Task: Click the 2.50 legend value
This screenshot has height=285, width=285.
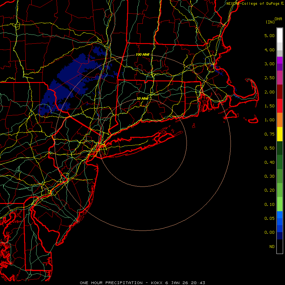Action: coord(269,78)
